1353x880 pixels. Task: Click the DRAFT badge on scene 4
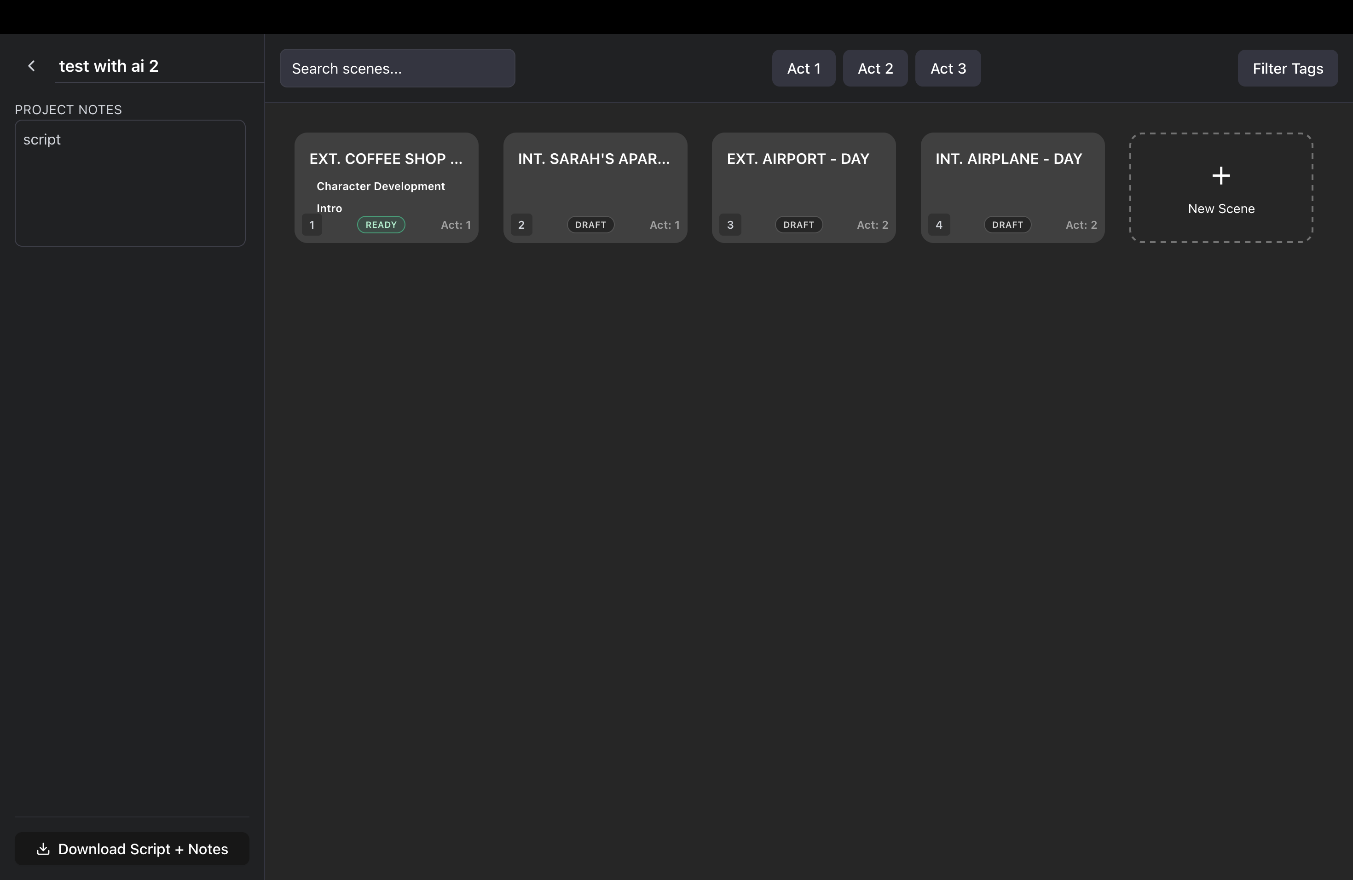point(1007,225)
